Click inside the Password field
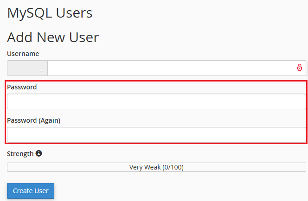308x201 pixels. tap(156, 101)
